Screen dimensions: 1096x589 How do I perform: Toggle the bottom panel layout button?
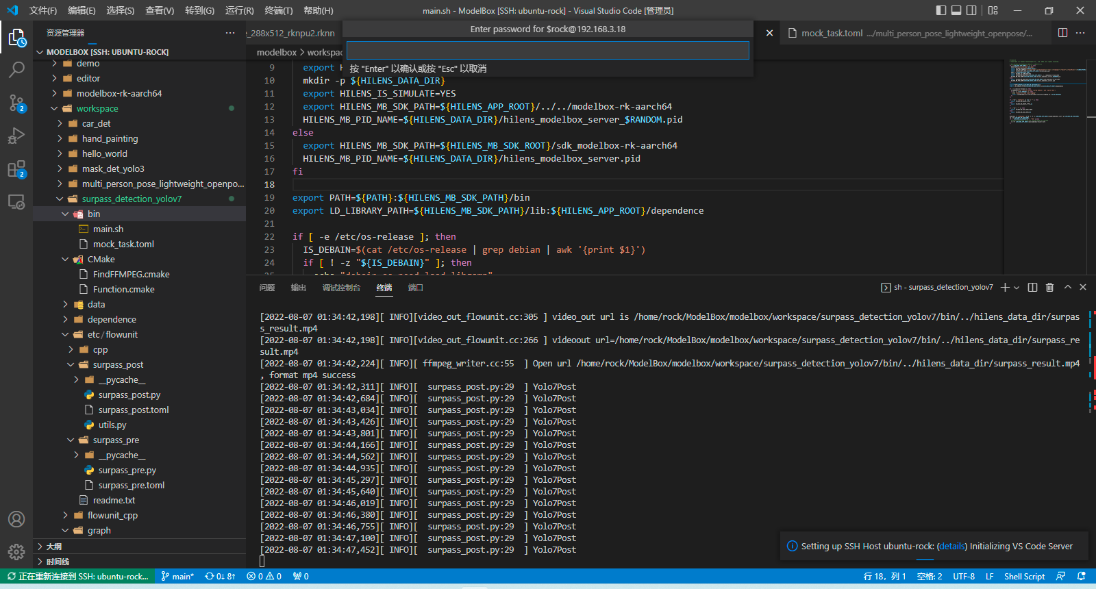[956, 10]
